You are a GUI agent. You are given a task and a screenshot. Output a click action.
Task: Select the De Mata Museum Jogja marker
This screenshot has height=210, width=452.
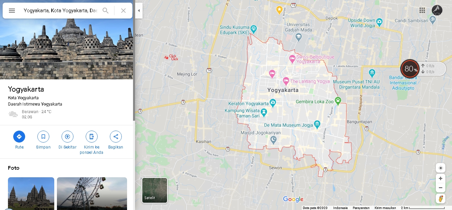point(317,124)
